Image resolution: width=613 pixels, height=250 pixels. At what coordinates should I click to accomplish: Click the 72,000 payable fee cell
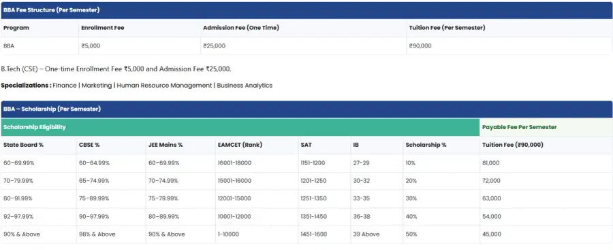click(x=546, y=181)
